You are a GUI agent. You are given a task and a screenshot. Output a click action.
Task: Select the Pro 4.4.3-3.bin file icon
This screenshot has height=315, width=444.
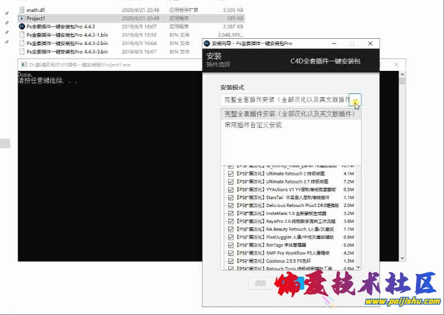click(22, 52)
